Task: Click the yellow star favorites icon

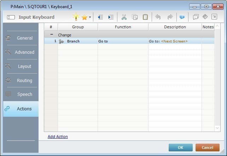Action: [85, 17]
